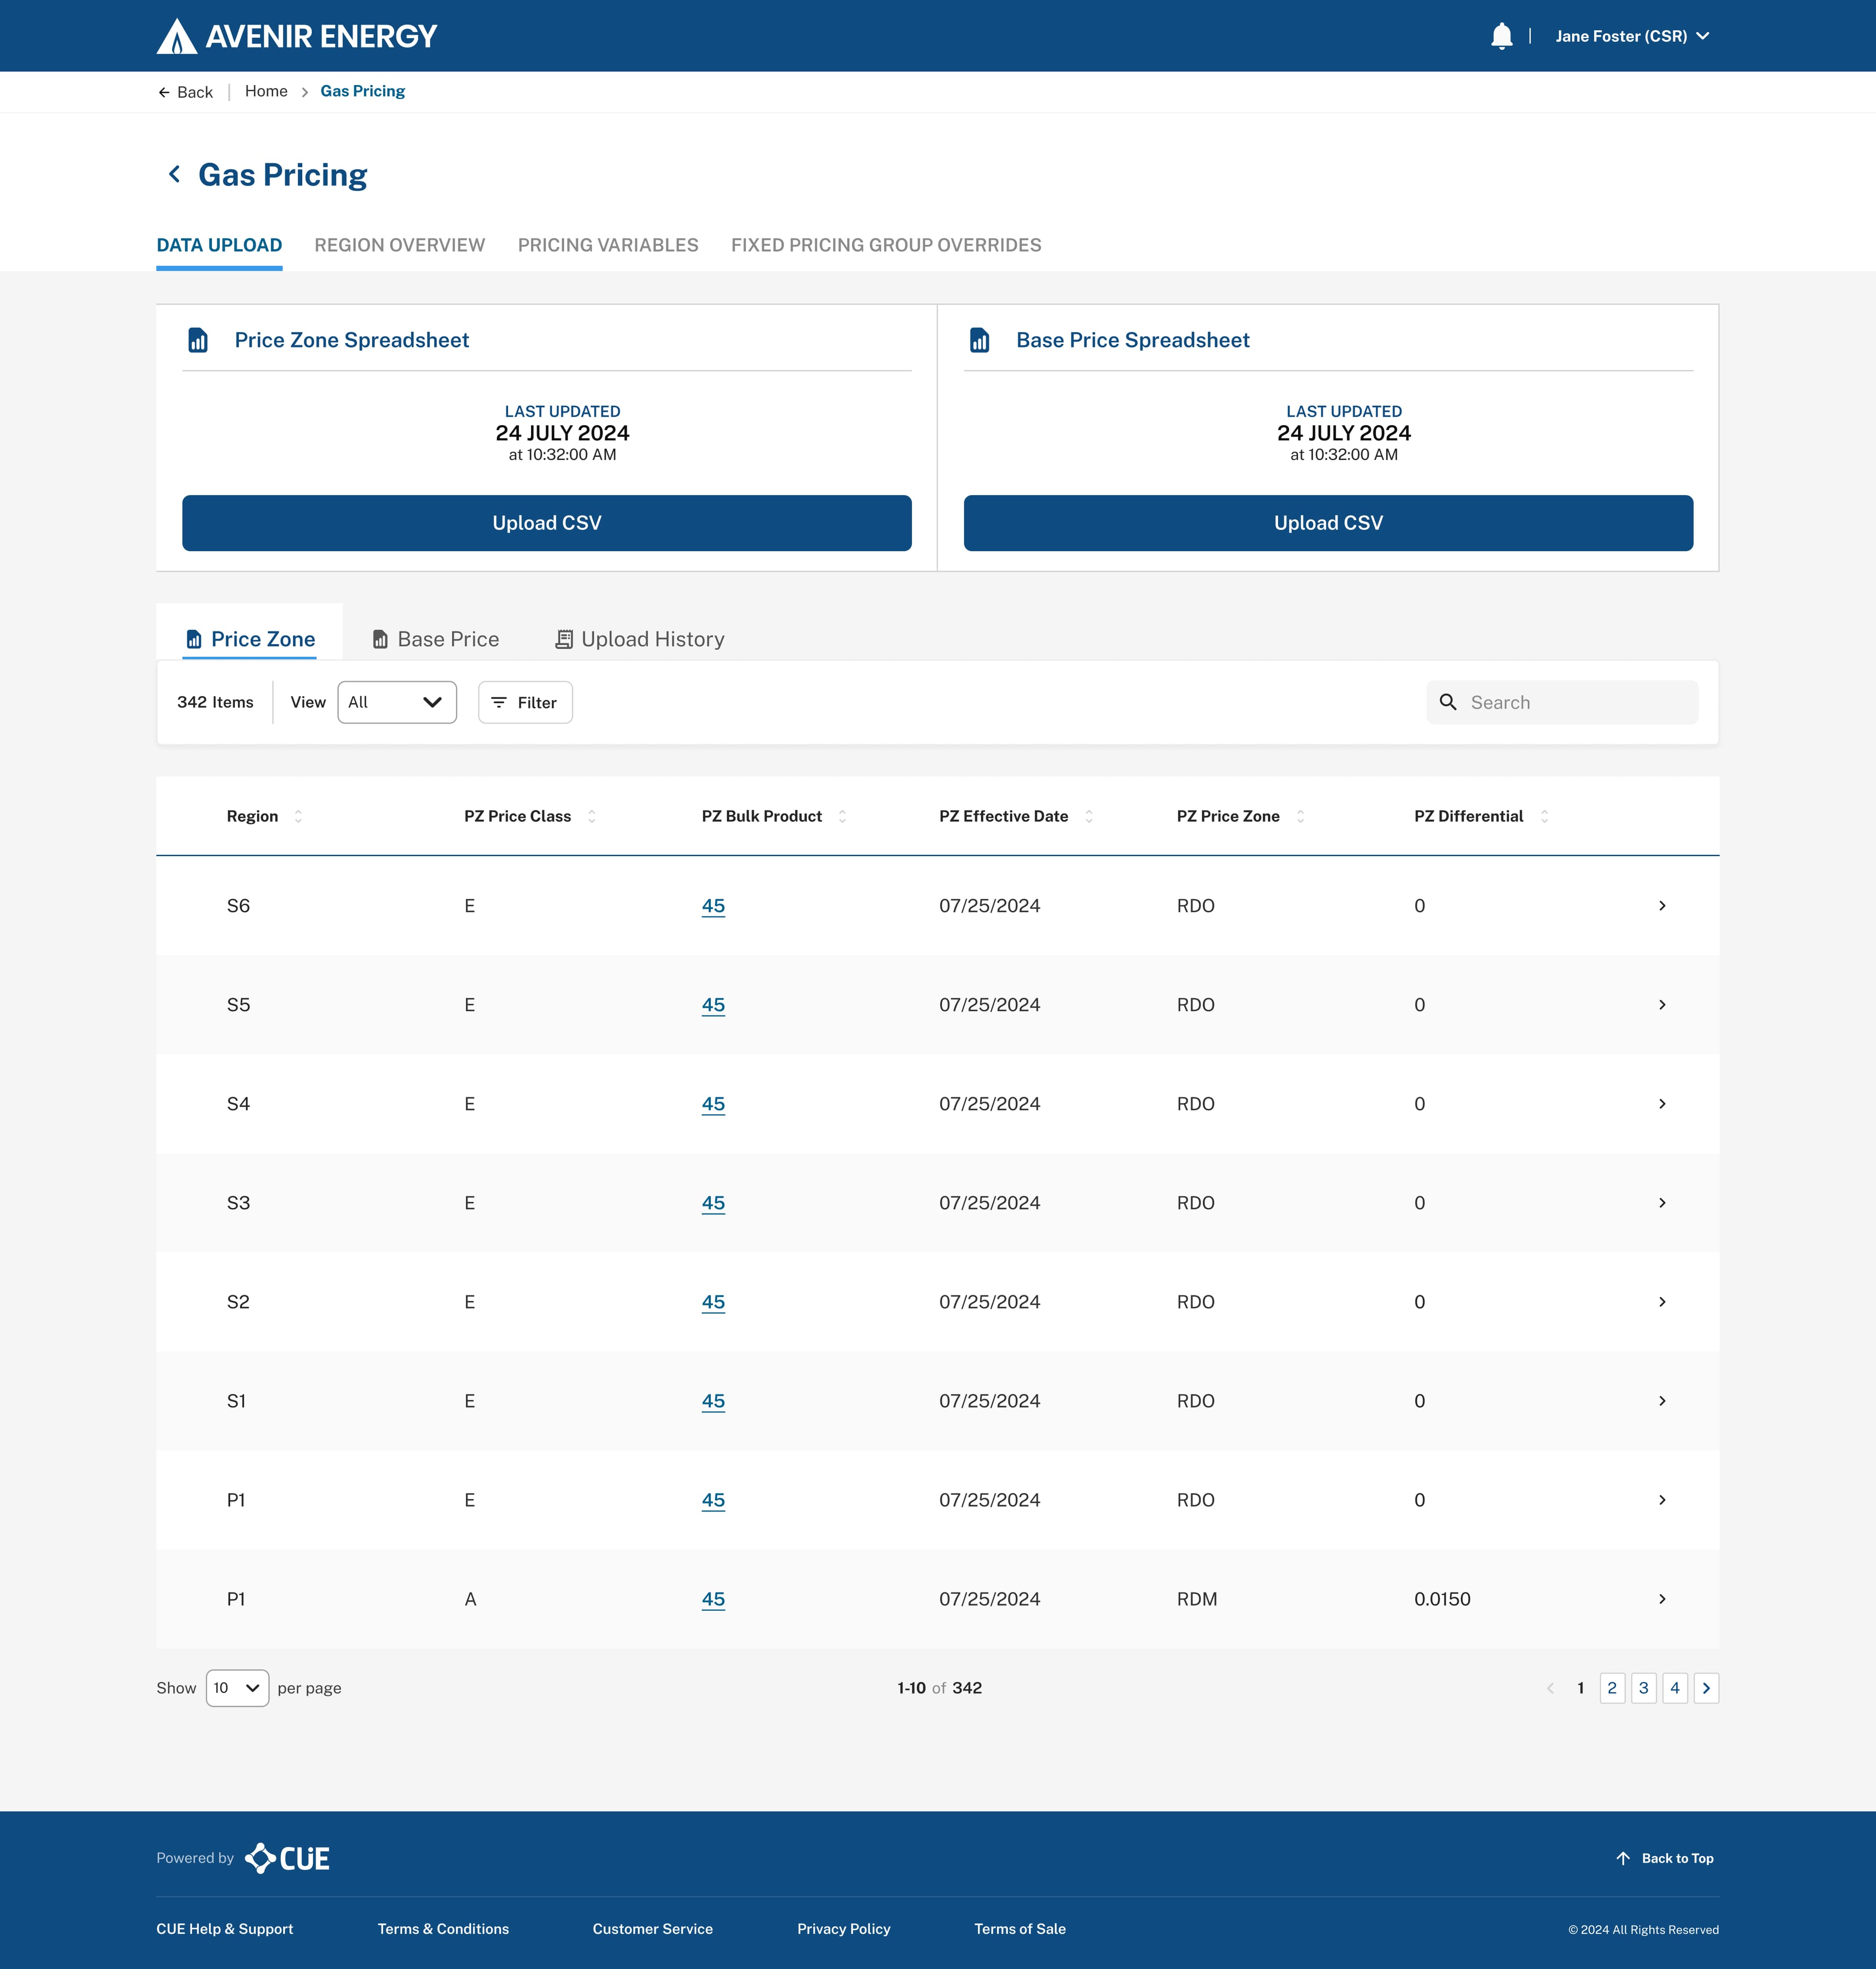Open Fixed Pricing Group Overrides tab
The width and height of the screenshot is (1876, 1969).
coord(886,245)
